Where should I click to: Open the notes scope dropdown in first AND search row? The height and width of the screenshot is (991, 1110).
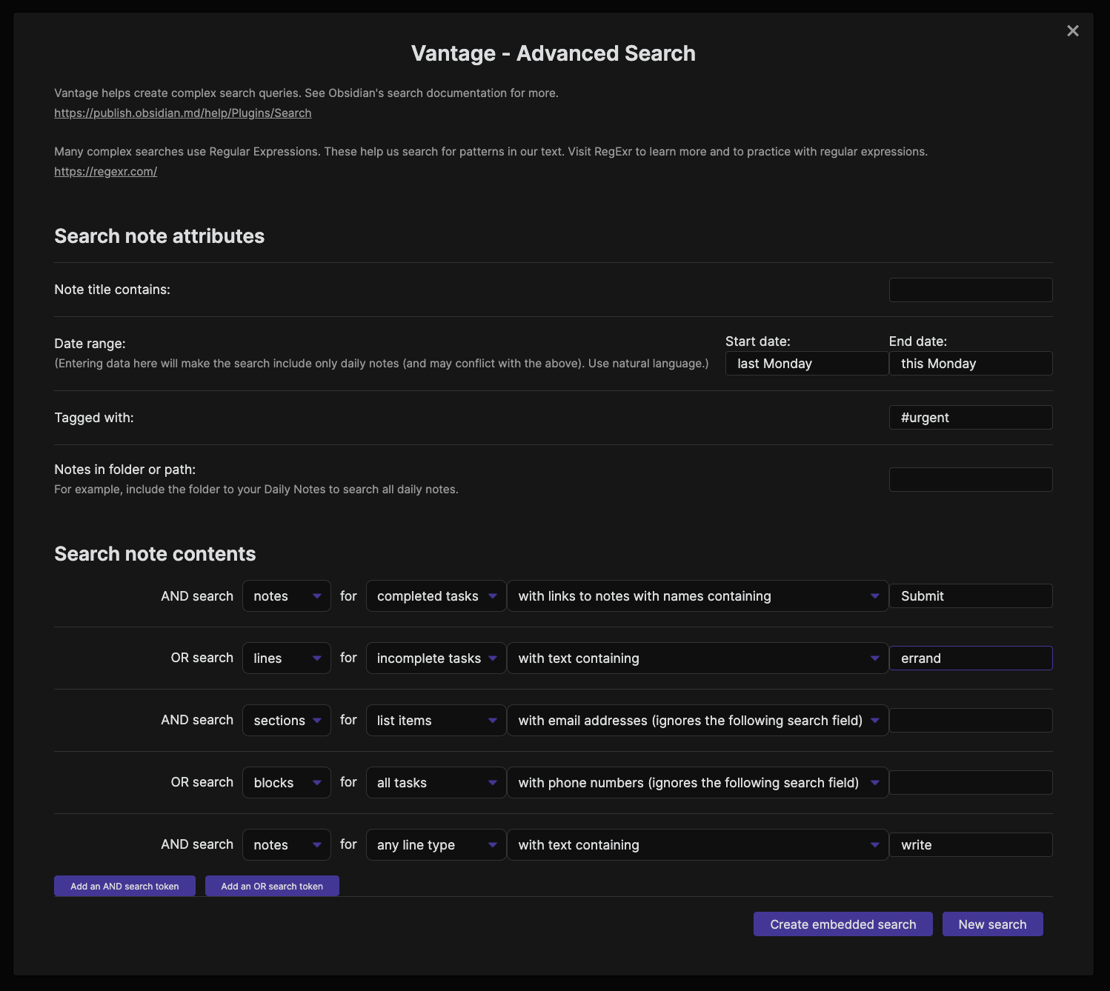(x=287, y=595)
